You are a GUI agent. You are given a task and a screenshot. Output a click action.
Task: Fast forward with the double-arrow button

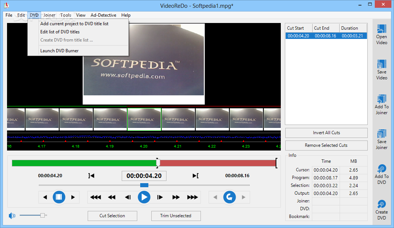pyautogui.click(x=176, y=197)
